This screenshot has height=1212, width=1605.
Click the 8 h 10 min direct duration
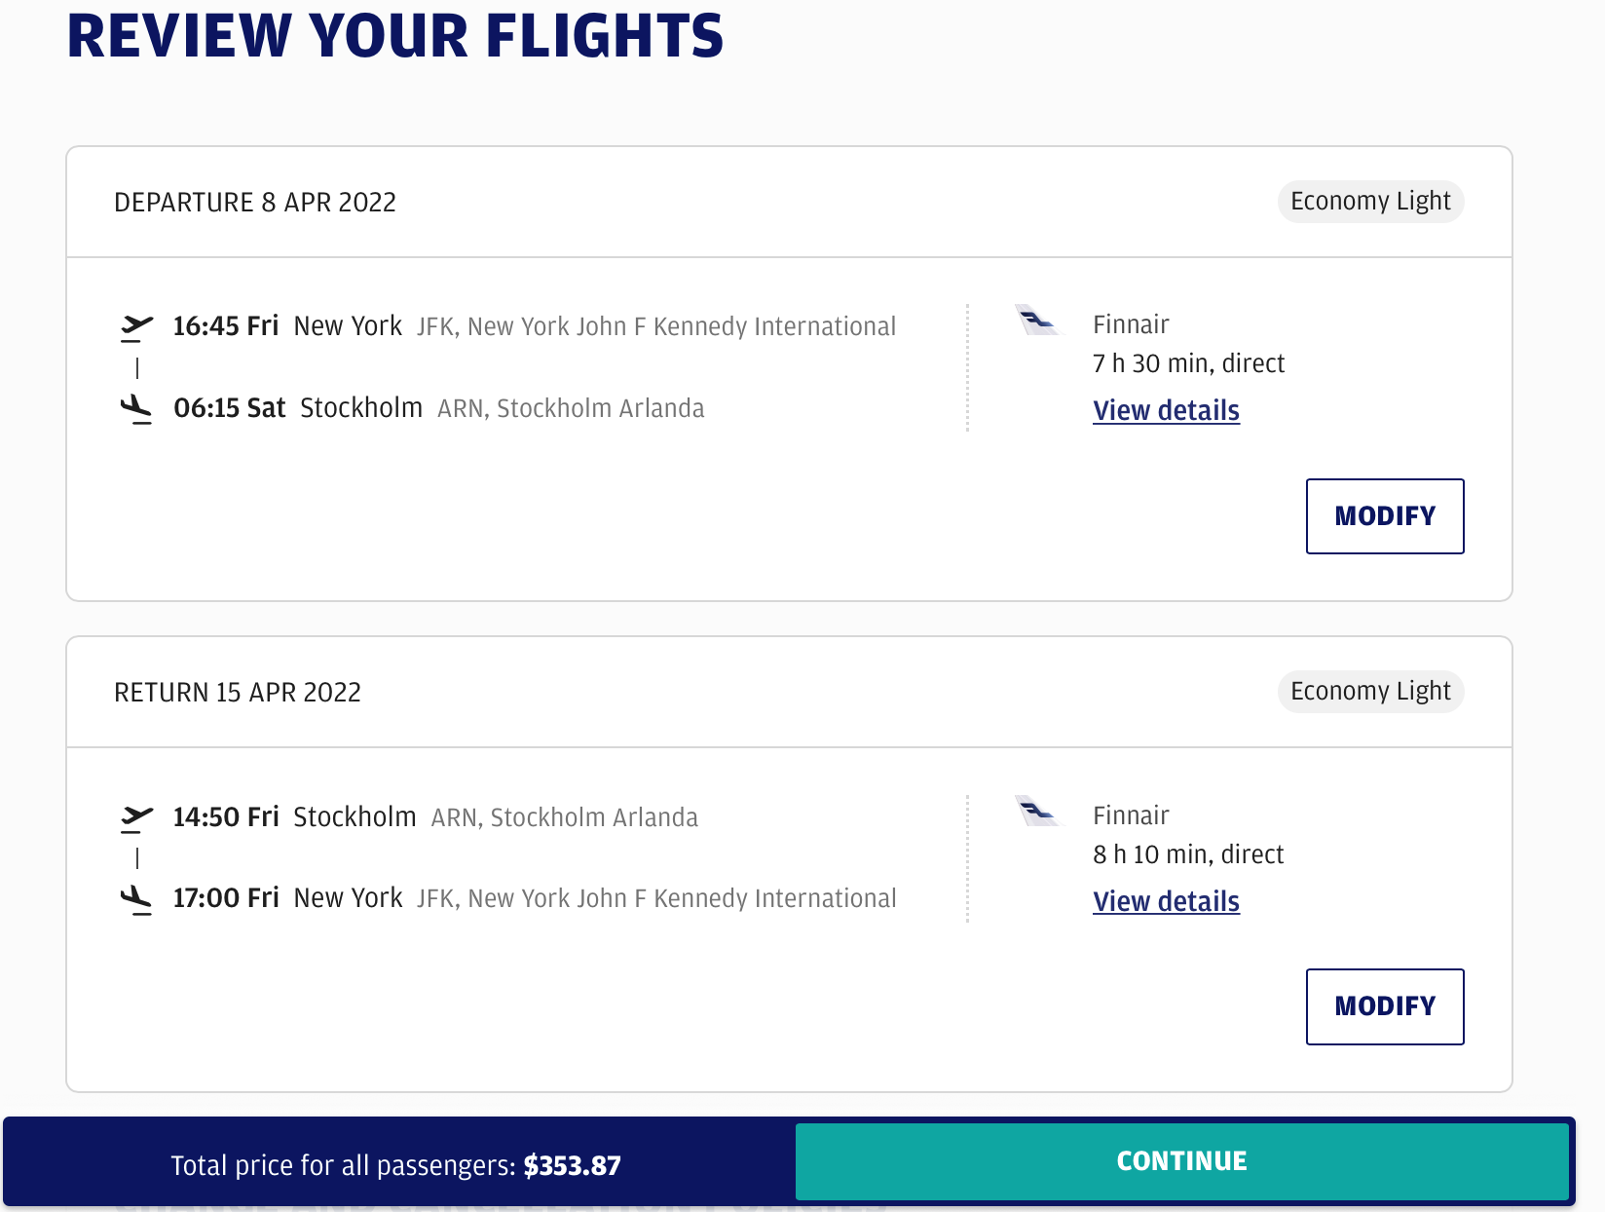click(x=1188, y=855)
